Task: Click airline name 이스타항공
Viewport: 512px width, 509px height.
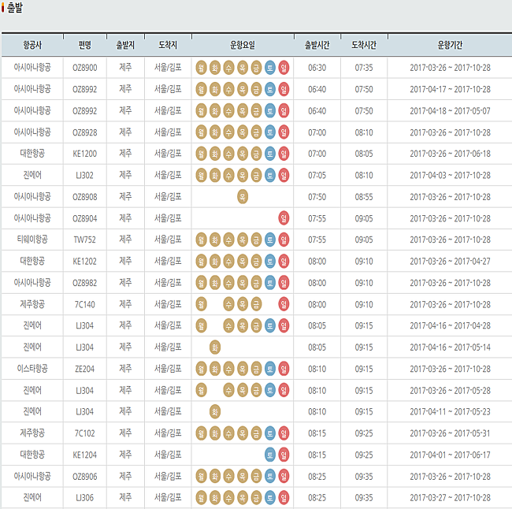Action: point(32,369)
